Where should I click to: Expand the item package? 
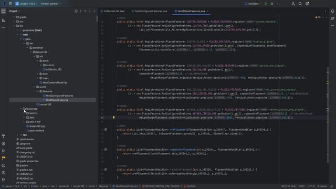[37, 73]
